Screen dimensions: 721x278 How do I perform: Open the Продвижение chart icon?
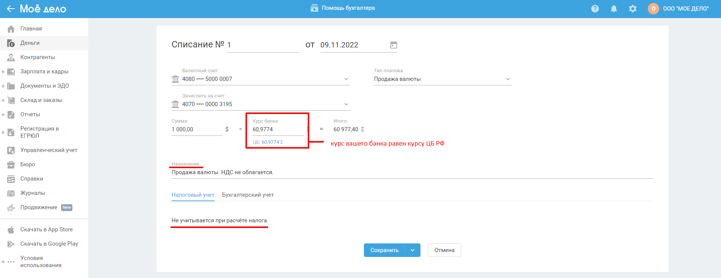(x=11, y=208)
